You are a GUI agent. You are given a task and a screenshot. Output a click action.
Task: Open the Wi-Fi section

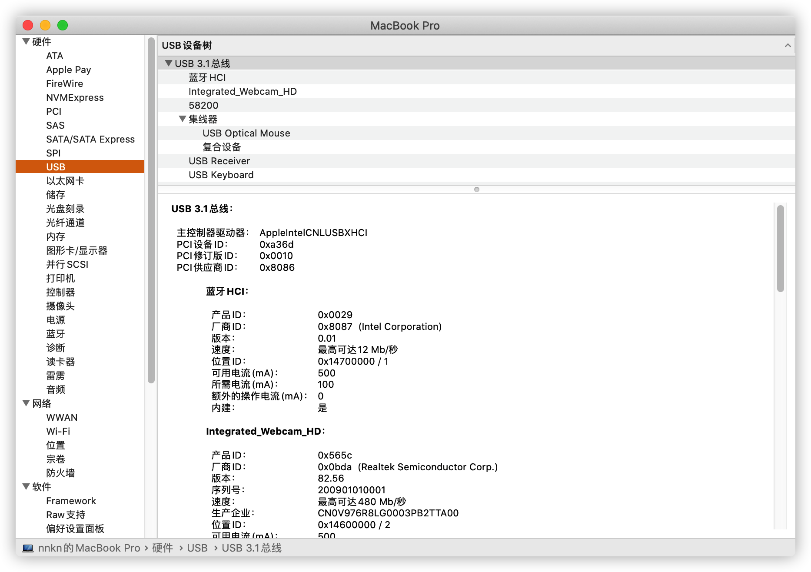58,431
